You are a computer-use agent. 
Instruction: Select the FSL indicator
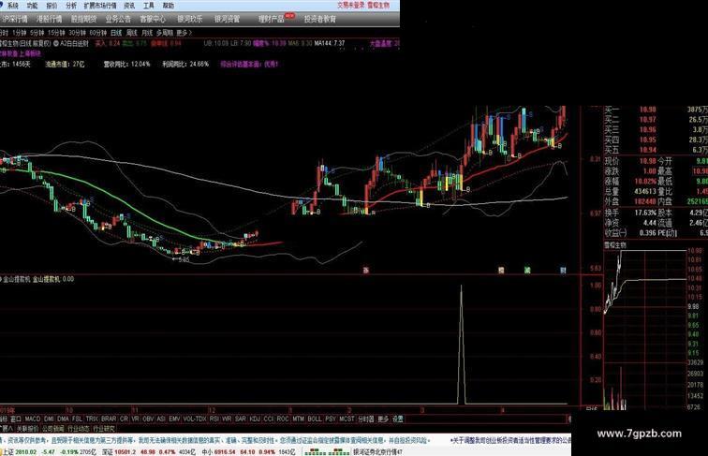(x=77, y=419)
